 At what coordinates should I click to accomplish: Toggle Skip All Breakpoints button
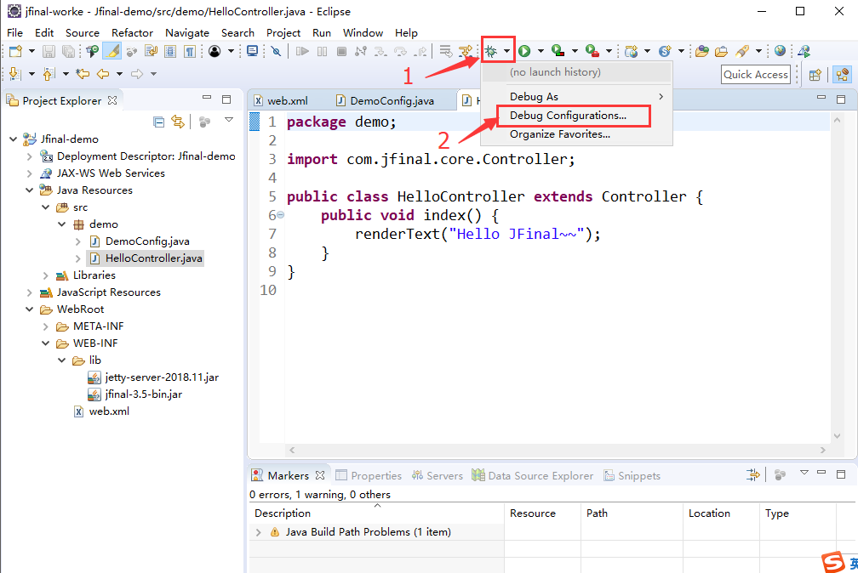pyautogui.click(x=277, y=51)
